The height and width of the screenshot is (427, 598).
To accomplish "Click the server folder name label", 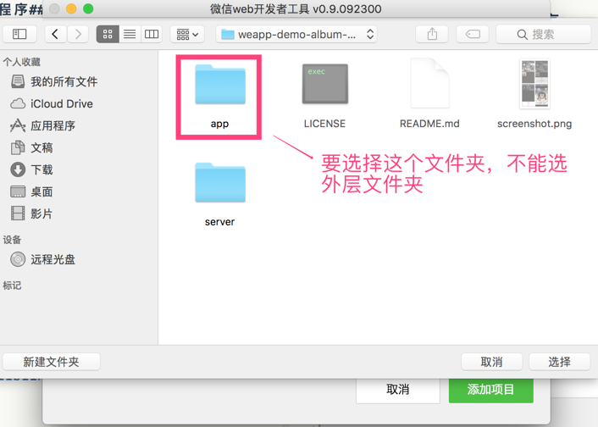I will pyautogui.click(x=219, y=222).
